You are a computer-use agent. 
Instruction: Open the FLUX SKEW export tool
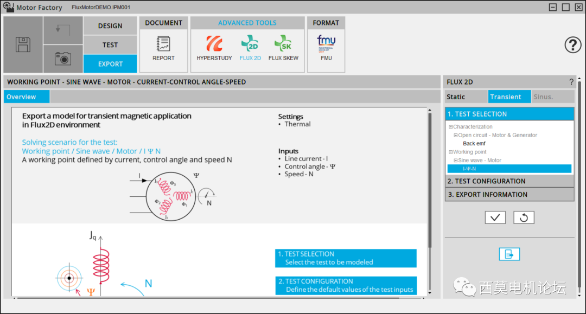tap(283, 49)
